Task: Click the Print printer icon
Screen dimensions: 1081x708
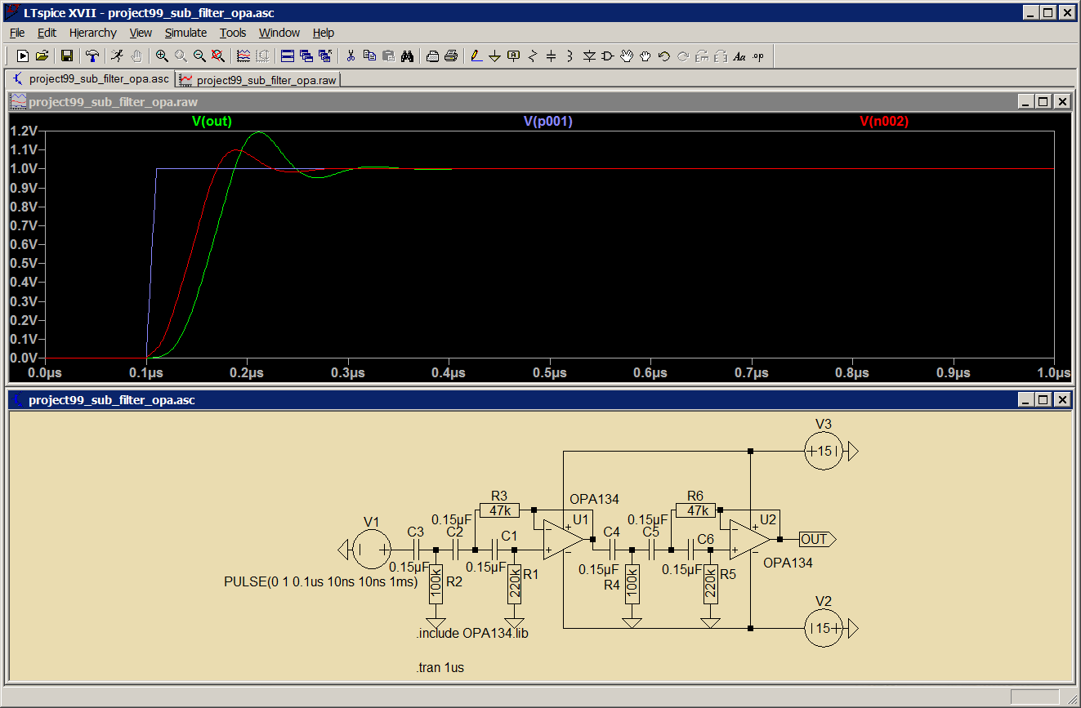Action: [450, 56]
